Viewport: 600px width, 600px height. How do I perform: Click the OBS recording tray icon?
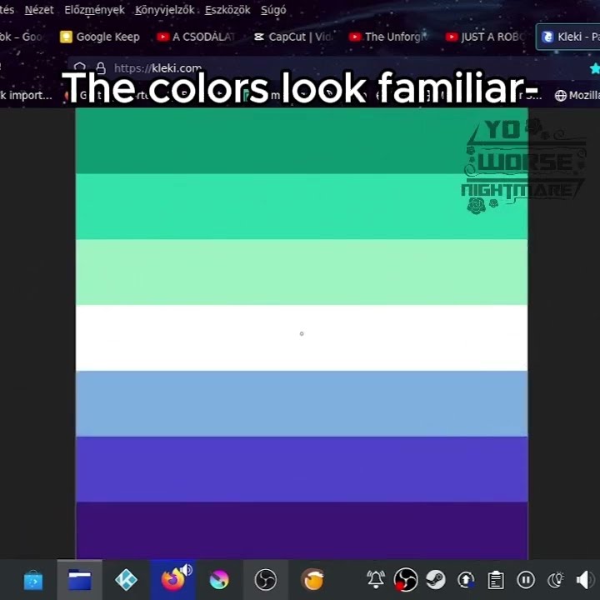click(406, 580)
